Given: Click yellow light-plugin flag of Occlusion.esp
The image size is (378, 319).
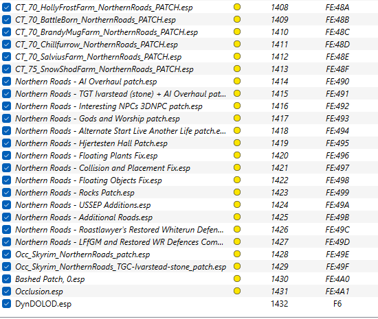Looking at the screenshot, I should point(237,291).
